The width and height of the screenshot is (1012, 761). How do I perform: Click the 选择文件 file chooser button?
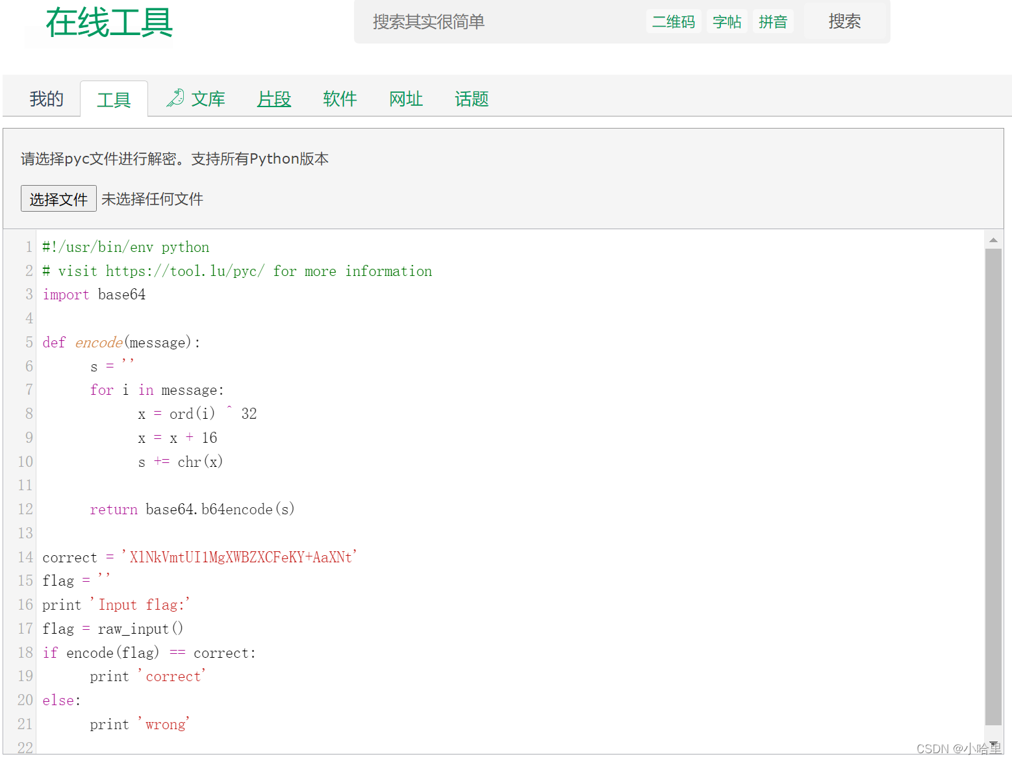click(58, 199)
